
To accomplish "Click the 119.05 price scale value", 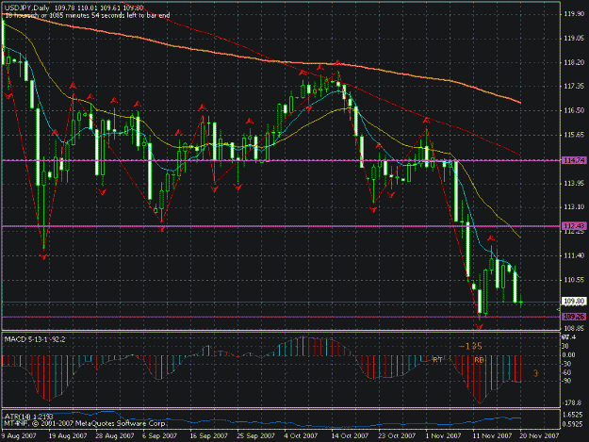I will click(574, 38).
